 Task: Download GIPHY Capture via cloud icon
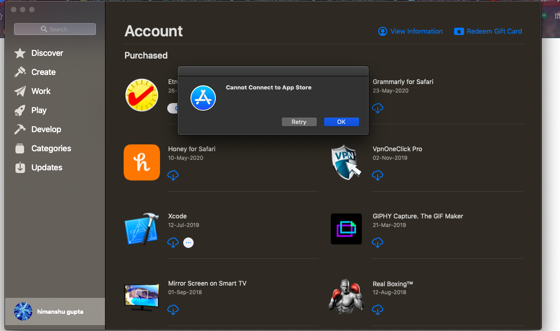pyautogui.click(x=378, y=242)
